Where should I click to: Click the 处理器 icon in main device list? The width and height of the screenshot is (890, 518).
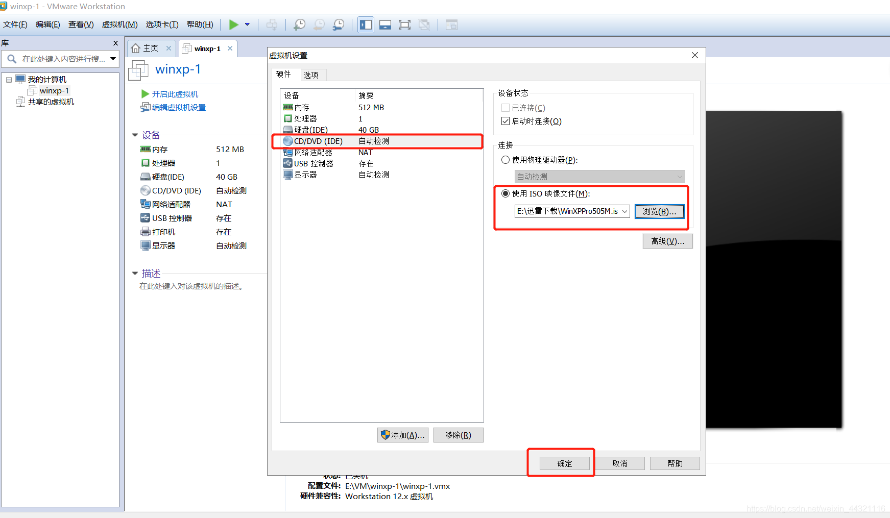click(x=146, y=163)
